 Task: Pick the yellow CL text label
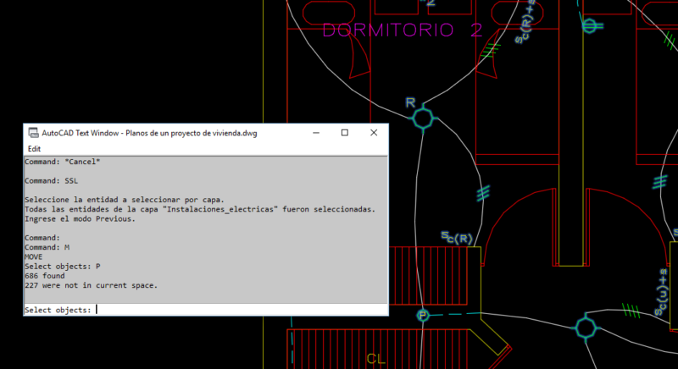tap(375, 359)
